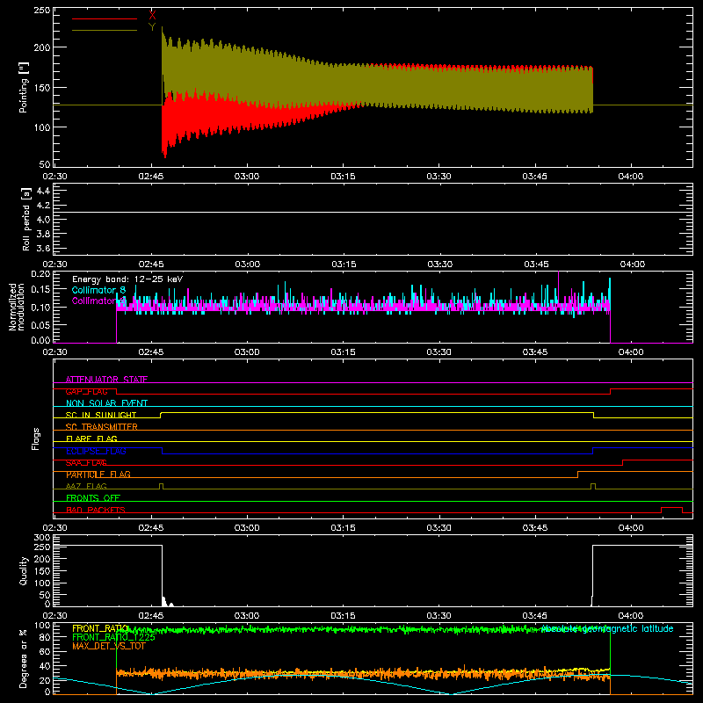703x703 pixels.
Task: Click the falling step of the GAP_FLAG line
Action: 117,391
